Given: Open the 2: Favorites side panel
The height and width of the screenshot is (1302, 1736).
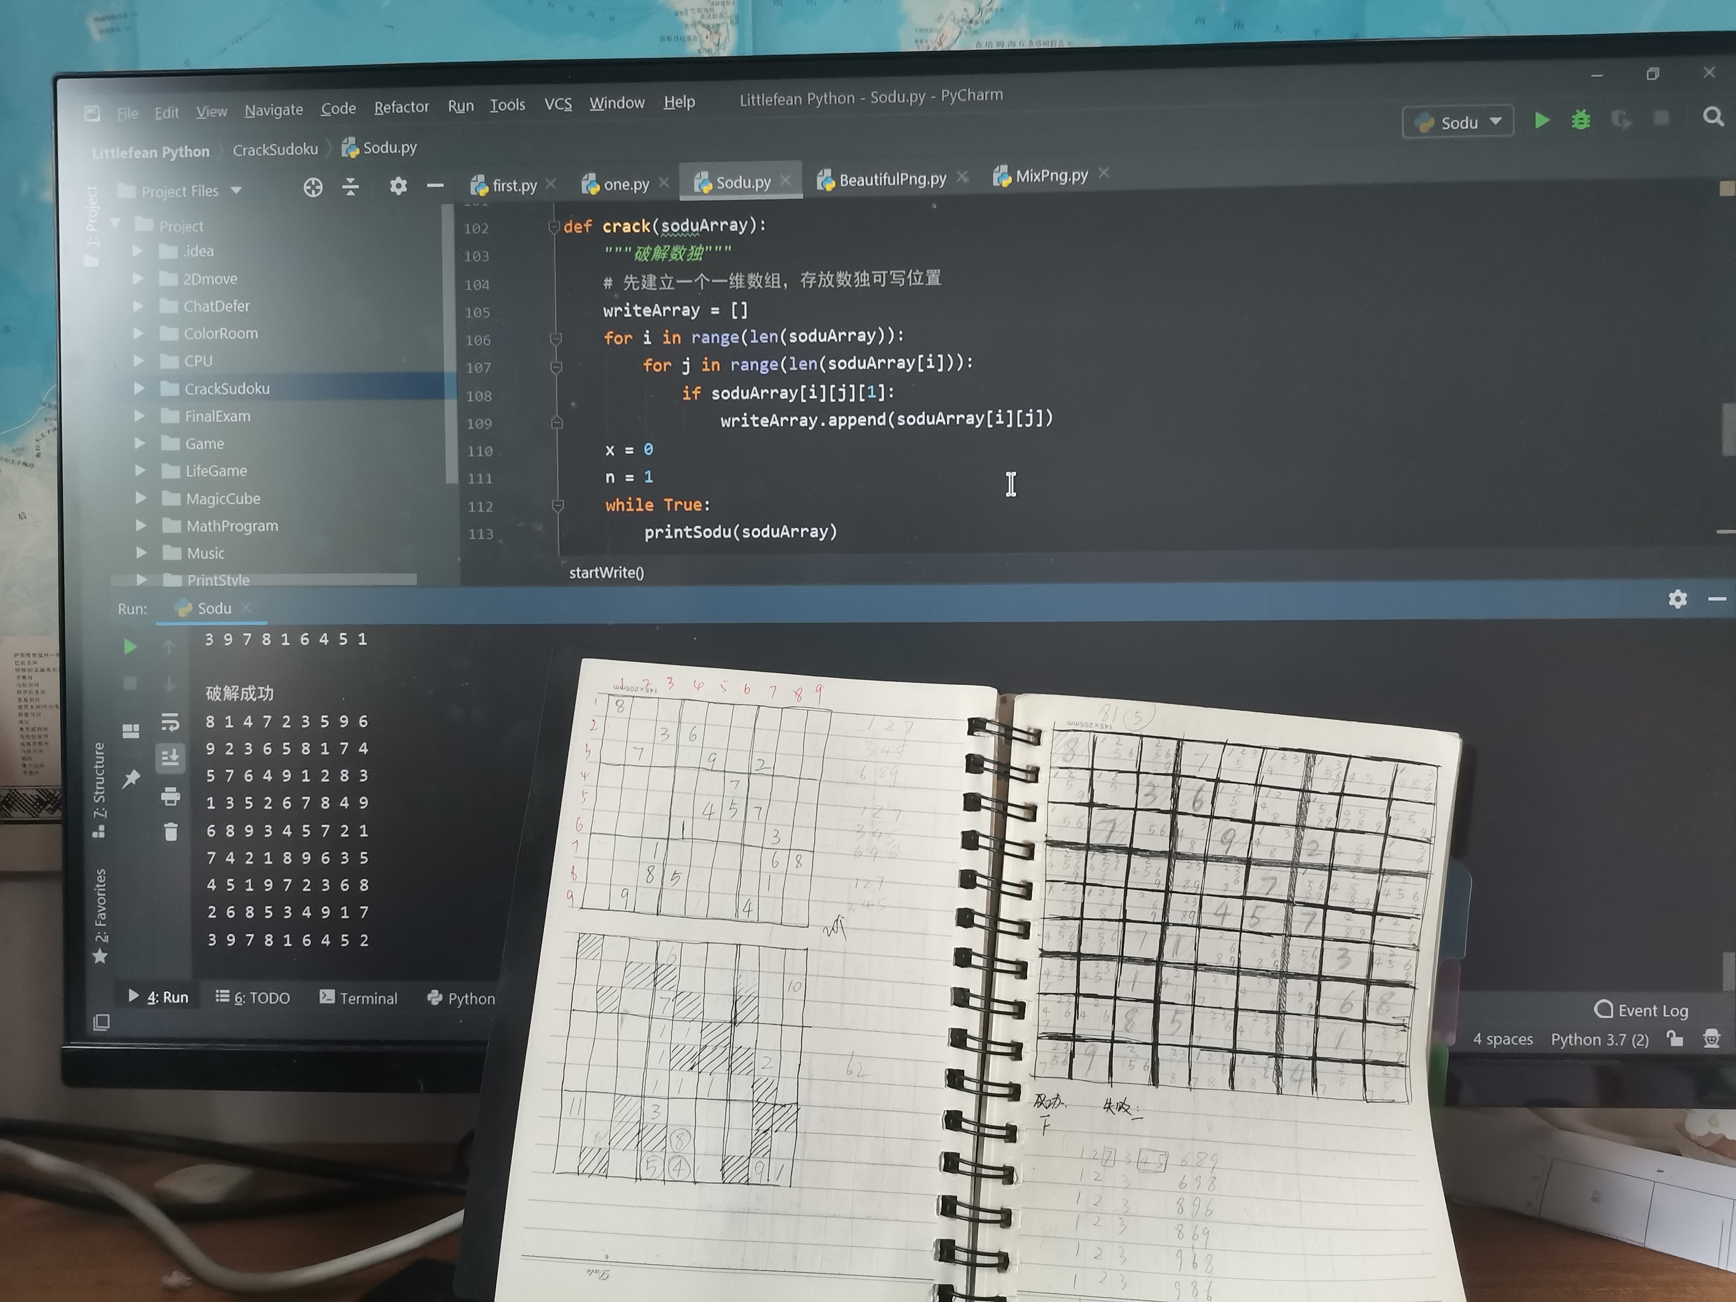Looking at the screenshot, I should (x=100, y=916).
